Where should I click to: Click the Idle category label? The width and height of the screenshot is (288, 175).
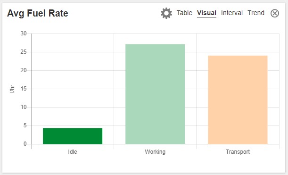pos(73,152)
